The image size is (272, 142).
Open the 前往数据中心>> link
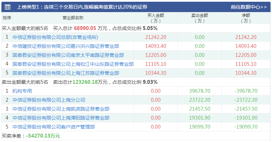(248, 7)
